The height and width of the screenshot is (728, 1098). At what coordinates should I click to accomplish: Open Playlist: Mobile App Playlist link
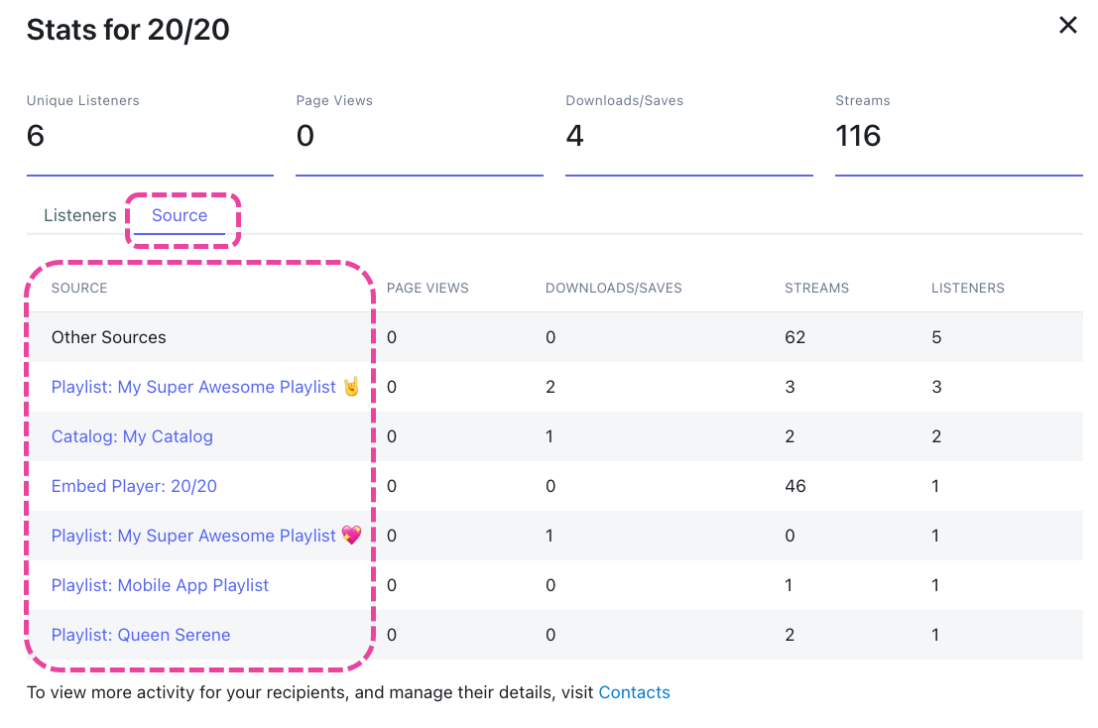pyautogui.click(x=160, y=585)
